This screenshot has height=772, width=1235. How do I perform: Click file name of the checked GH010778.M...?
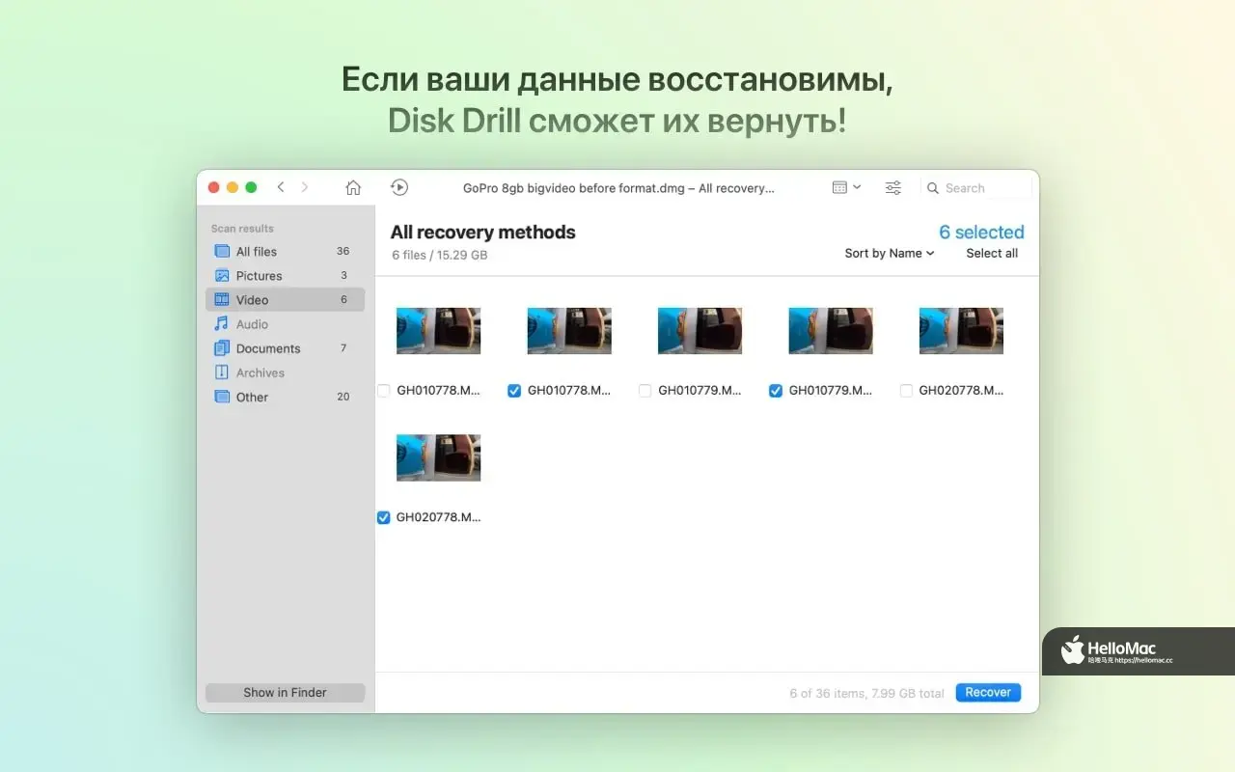pos(569,391)
